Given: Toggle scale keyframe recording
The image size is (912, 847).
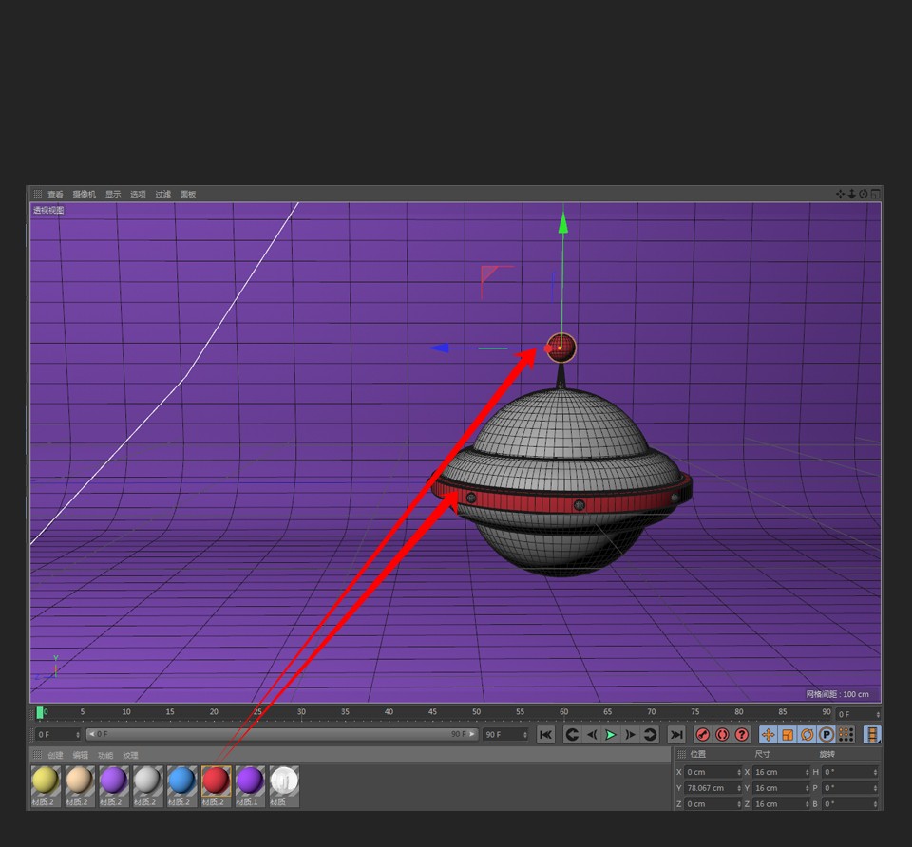Looking at the screenshot, I should (x=788, y=735).
